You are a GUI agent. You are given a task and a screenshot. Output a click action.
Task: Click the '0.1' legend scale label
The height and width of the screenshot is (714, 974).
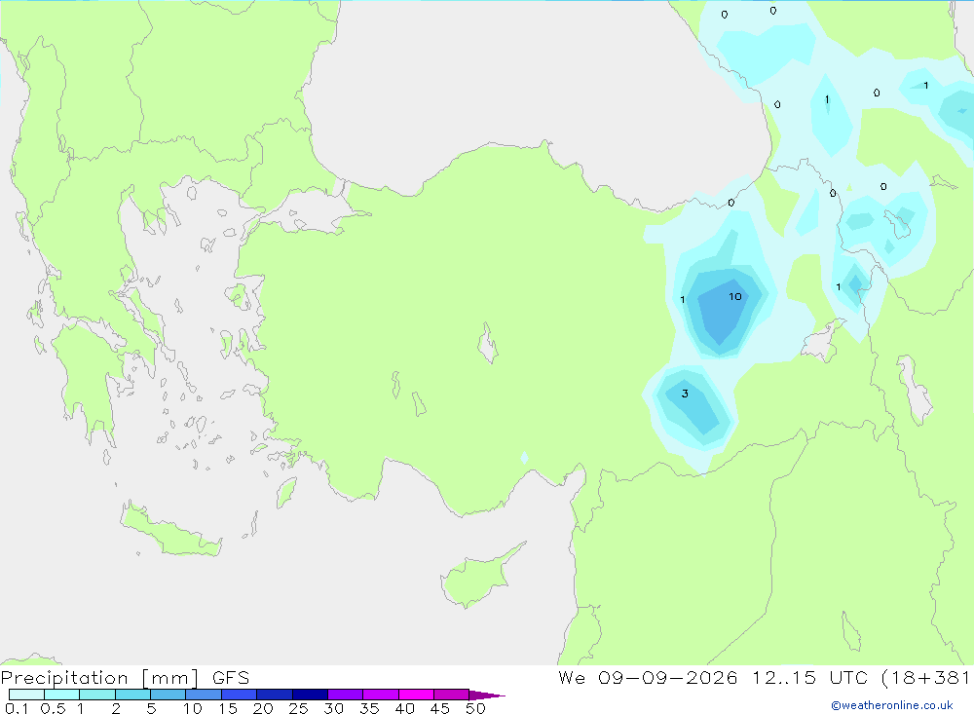pos(17,708)
